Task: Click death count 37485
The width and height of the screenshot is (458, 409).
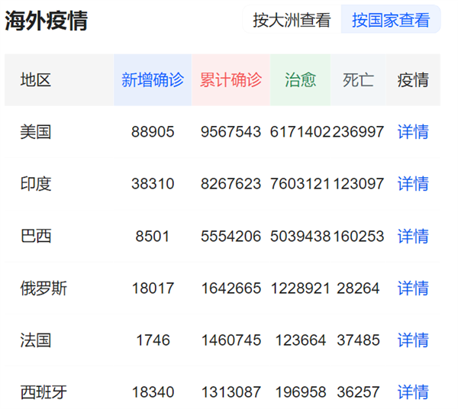Action: [358, 340]
